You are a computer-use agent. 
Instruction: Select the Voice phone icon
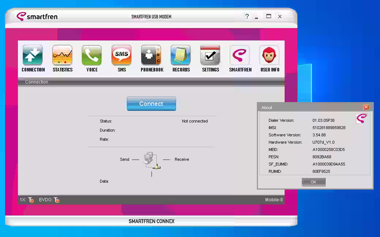tap(92, 55)
